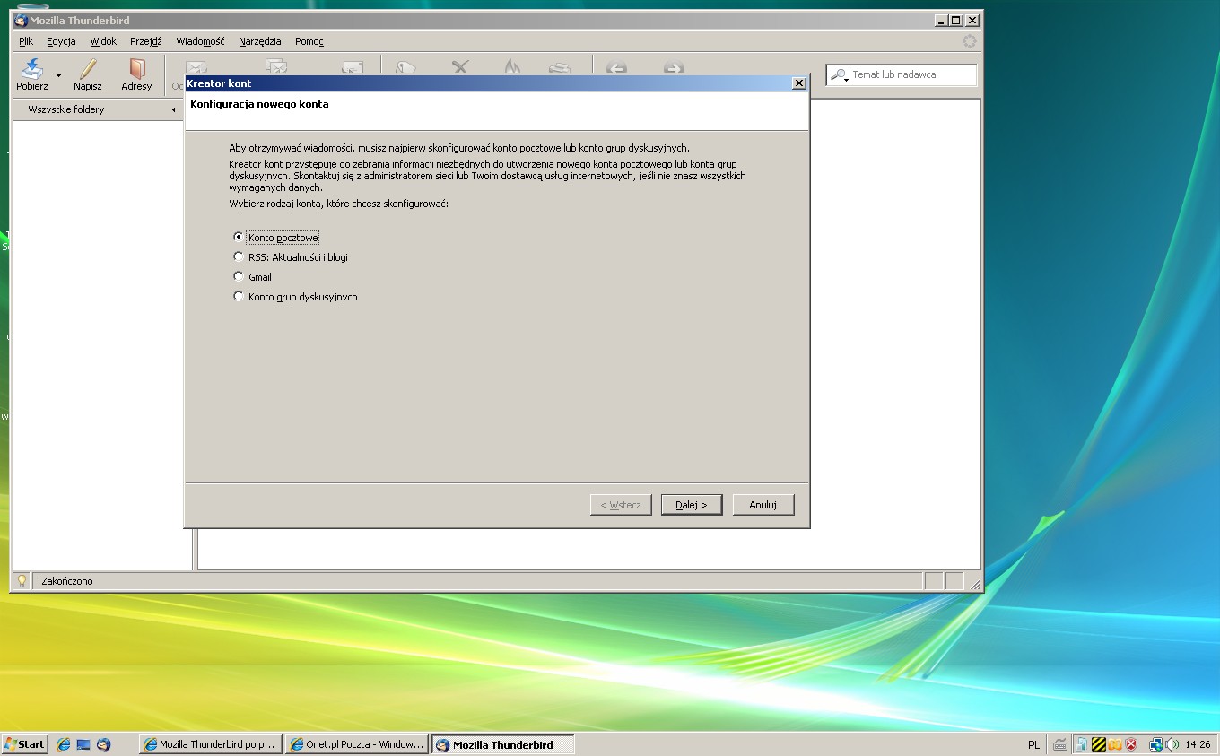Viewport: 1220px width, 756px height.
Task: Click the Windows Start button
Action: pos(24,744)
